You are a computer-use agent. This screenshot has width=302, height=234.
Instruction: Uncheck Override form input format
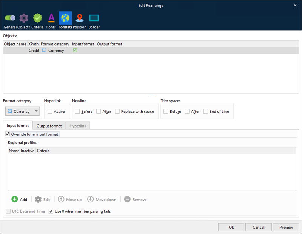pyautogui.click(x=8, y=134)
